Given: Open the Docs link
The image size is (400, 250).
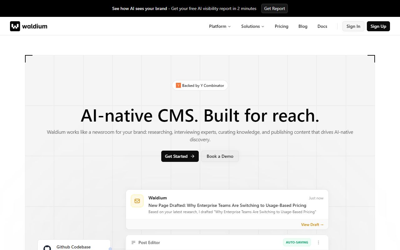Looking at the screenshot, I should [x=322, y=26].
